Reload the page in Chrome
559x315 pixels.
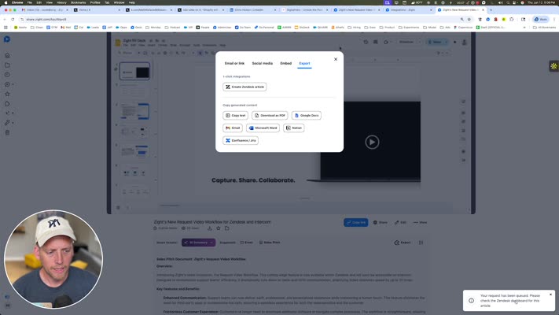point(13,19)
